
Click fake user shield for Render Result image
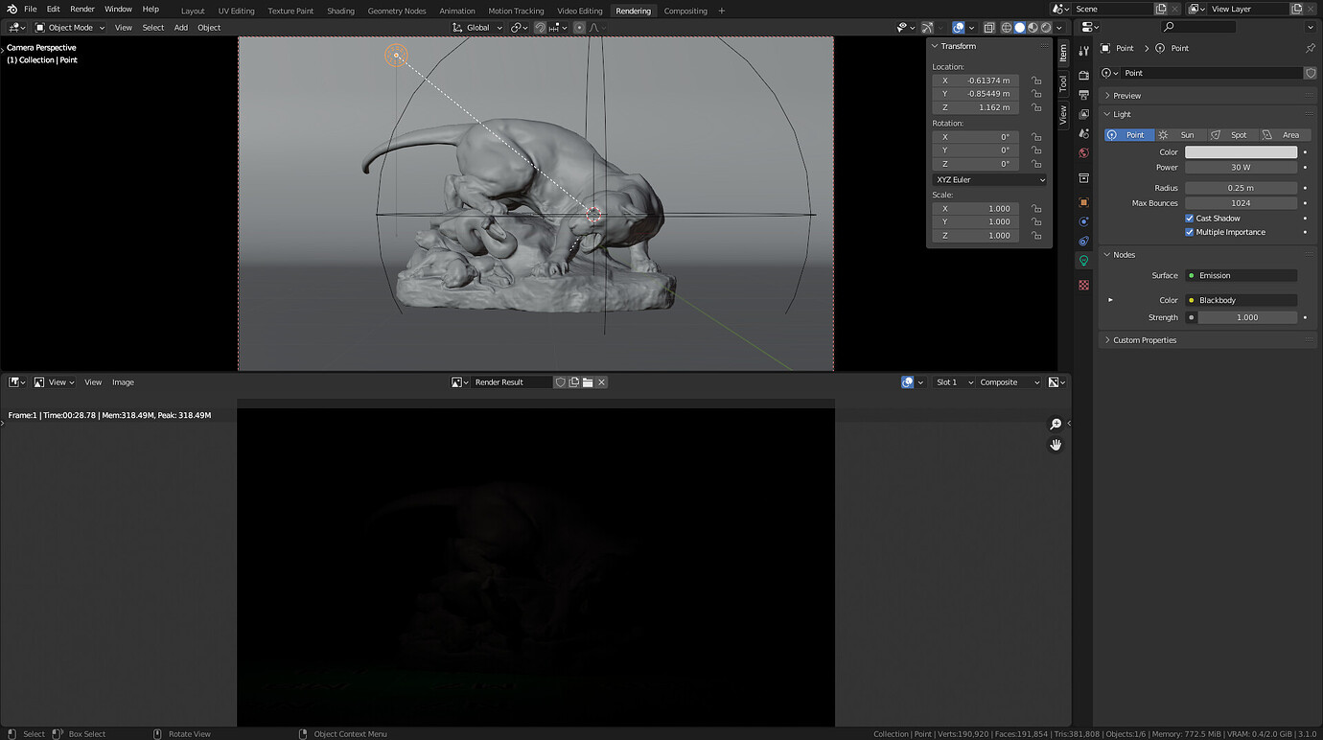pyautogui.click(x=560, y=382)
